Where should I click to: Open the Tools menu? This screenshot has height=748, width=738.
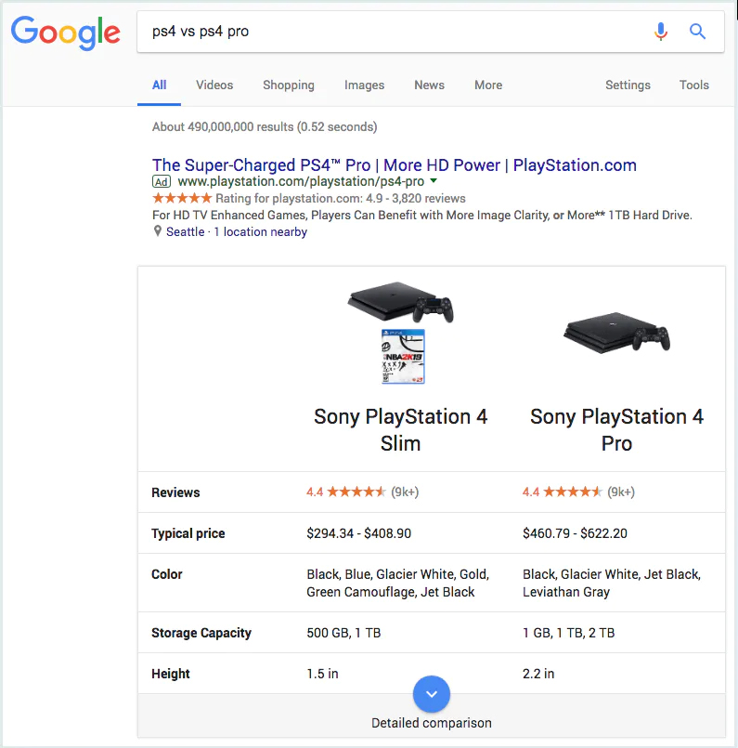[x=693, y=85]
